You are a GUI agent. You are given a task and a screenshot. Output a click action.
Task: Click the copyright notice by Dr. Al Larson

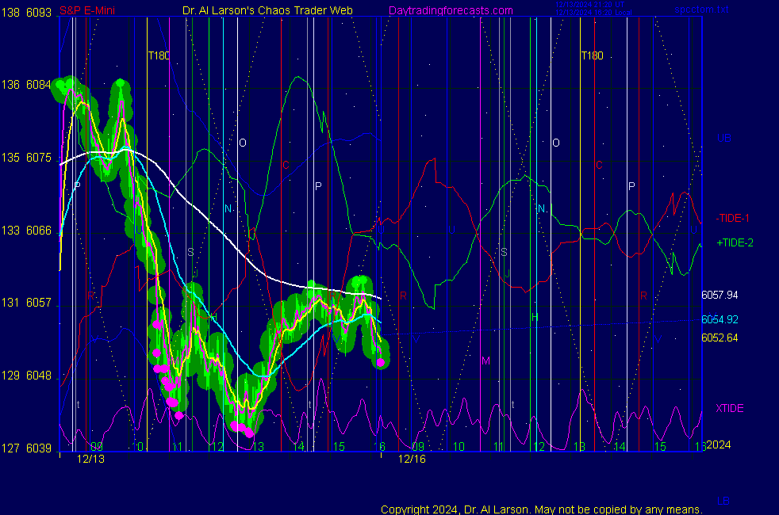click(x=542, y=509)
